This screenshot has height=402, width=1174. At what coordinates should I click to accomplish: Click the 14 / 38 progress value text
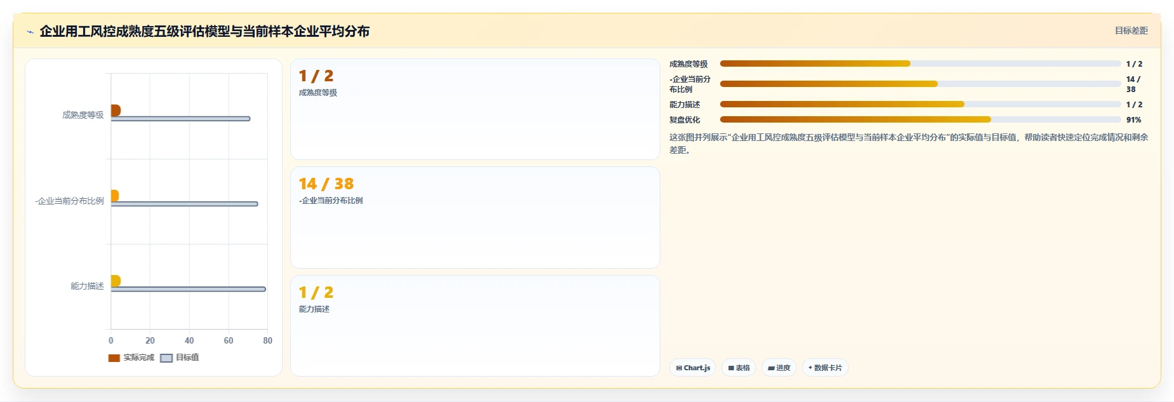[1133, 84]
